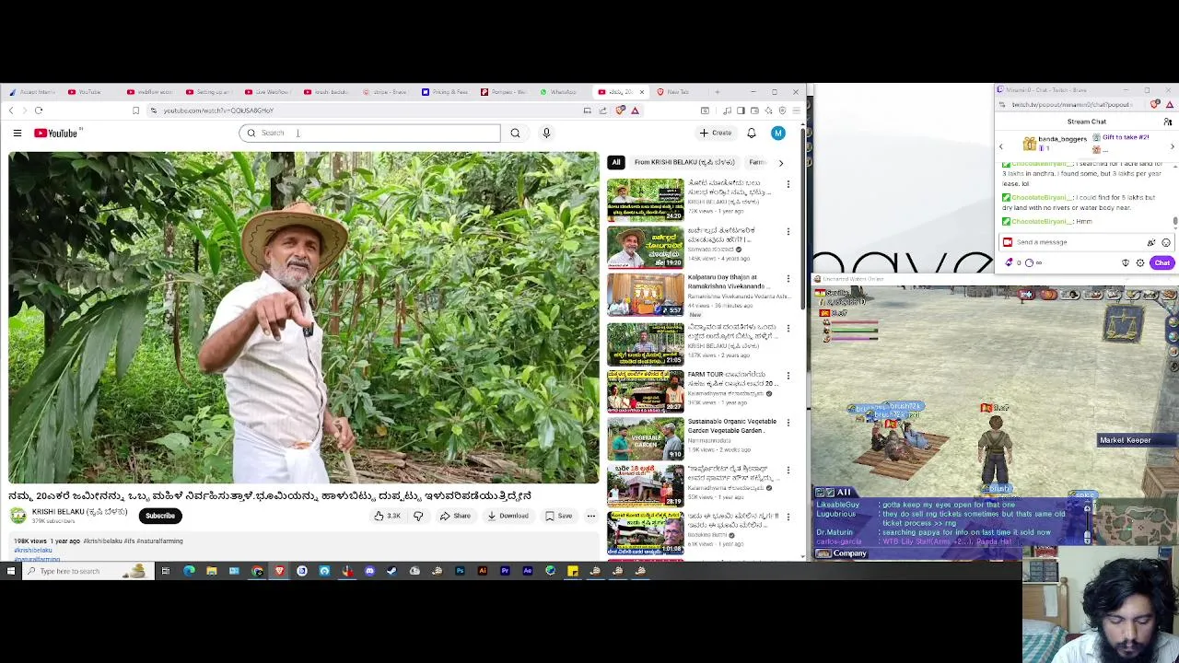Open Task View on the taskbar
The width and height of the screenshot is (1179, 663).
pyautogui.click(x=166, y=572)
